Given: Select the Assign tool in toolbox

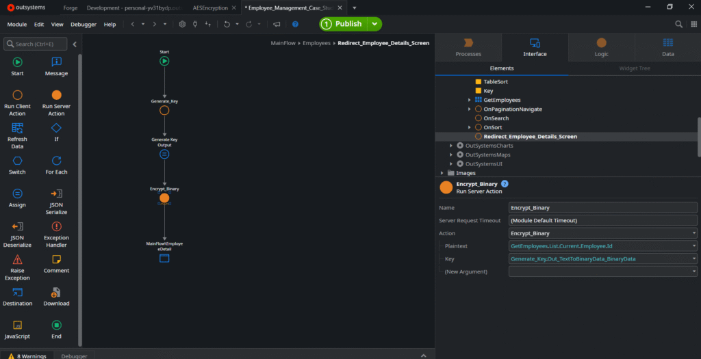Looking at the screenshot, I should coord(17,199).
